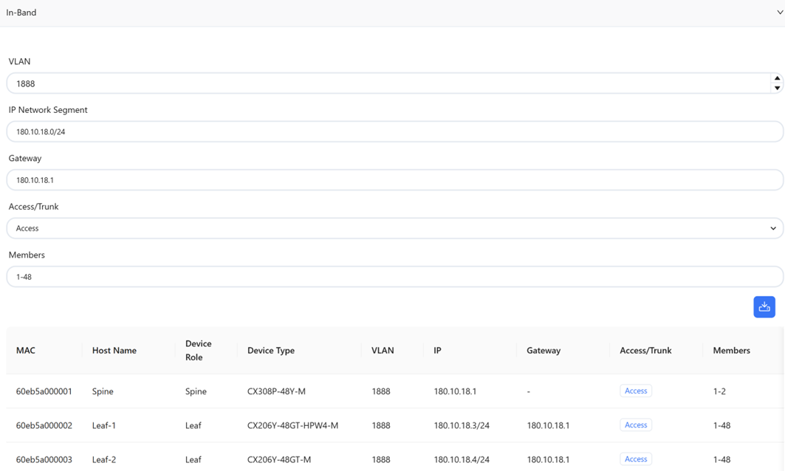
Task: Focus the Members input field
Action: click(394, 277)
